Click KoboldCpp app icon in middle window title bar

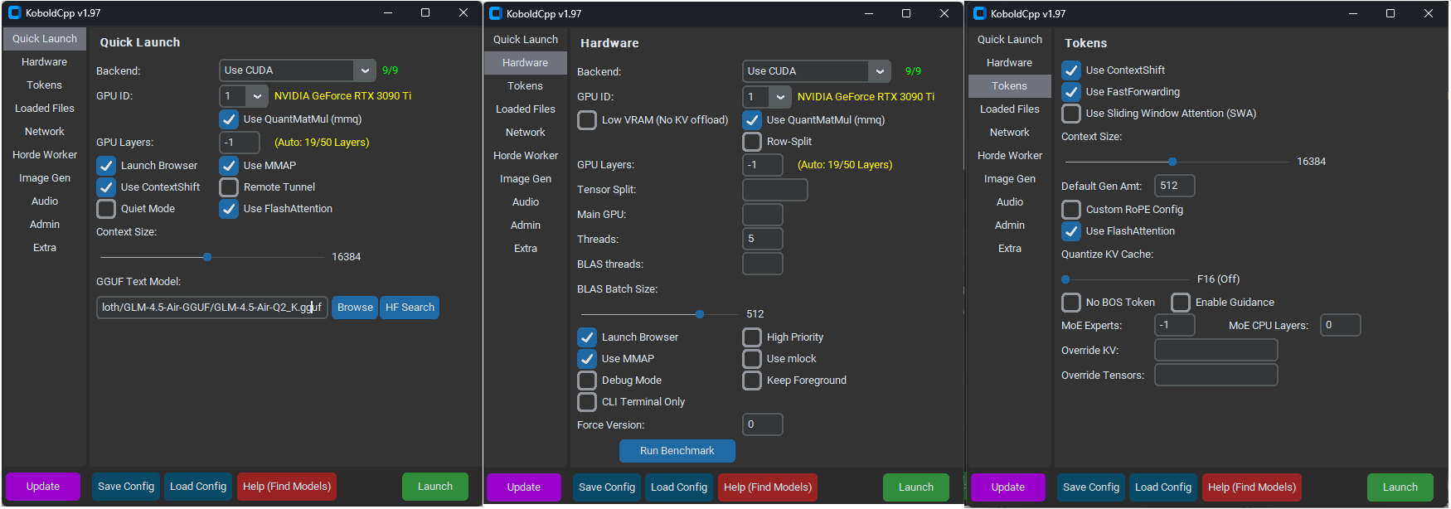(x=496, y=14)
